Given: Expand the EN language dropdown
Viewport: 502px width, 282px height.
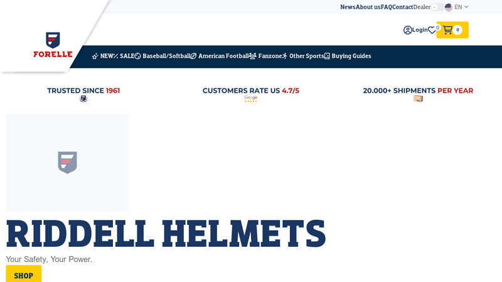Looking at the screenshot, I should point(462,7).
